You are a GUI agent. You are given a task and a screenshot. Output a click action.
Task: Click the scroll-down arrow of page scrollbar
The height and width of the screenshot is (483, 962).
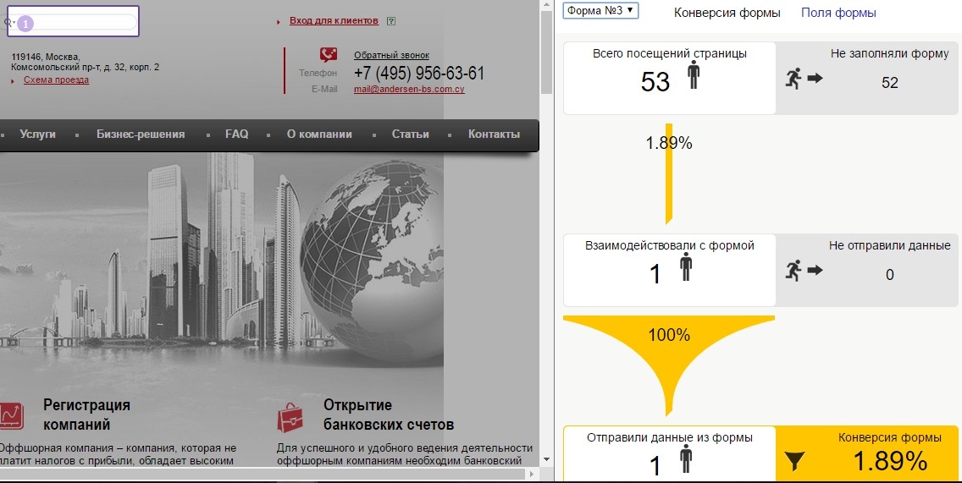click(546, 459)
